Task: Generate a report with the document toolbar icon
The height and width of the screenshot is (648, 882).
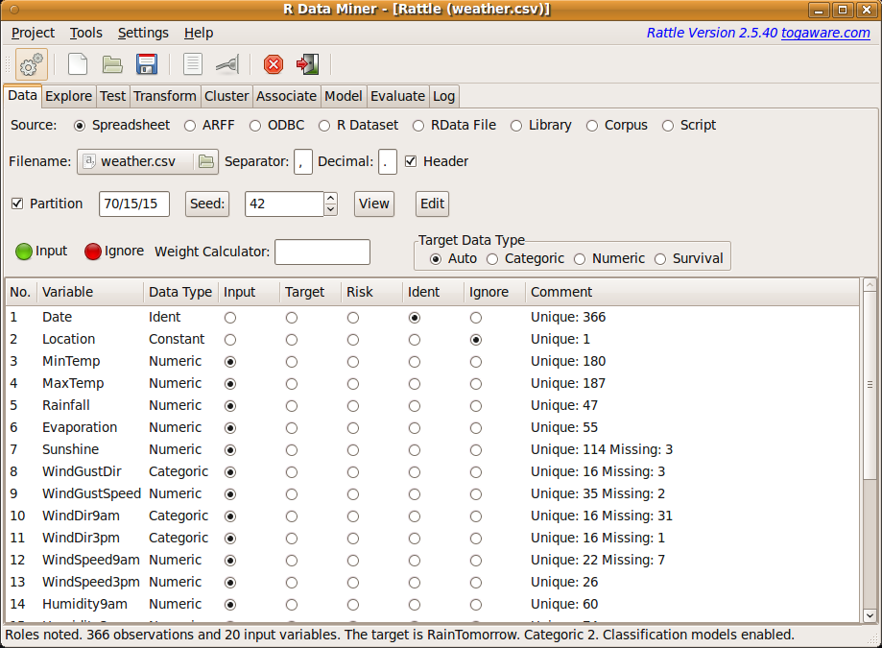Action: point(192,64)
